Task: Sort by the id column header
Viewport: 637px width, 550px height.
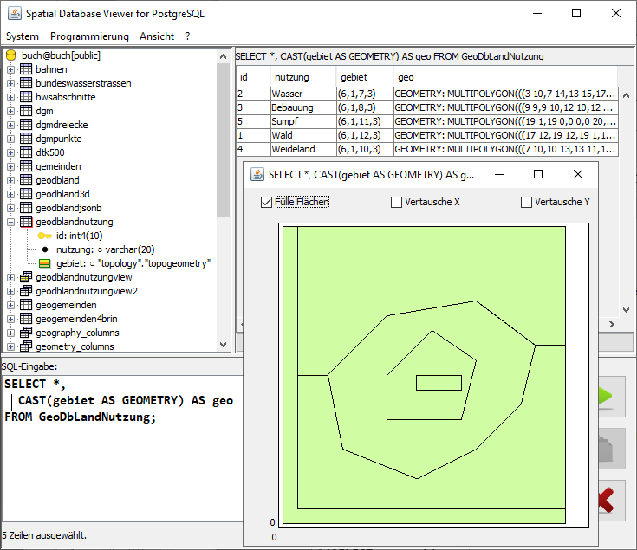Action: click(x=253, y=77)
